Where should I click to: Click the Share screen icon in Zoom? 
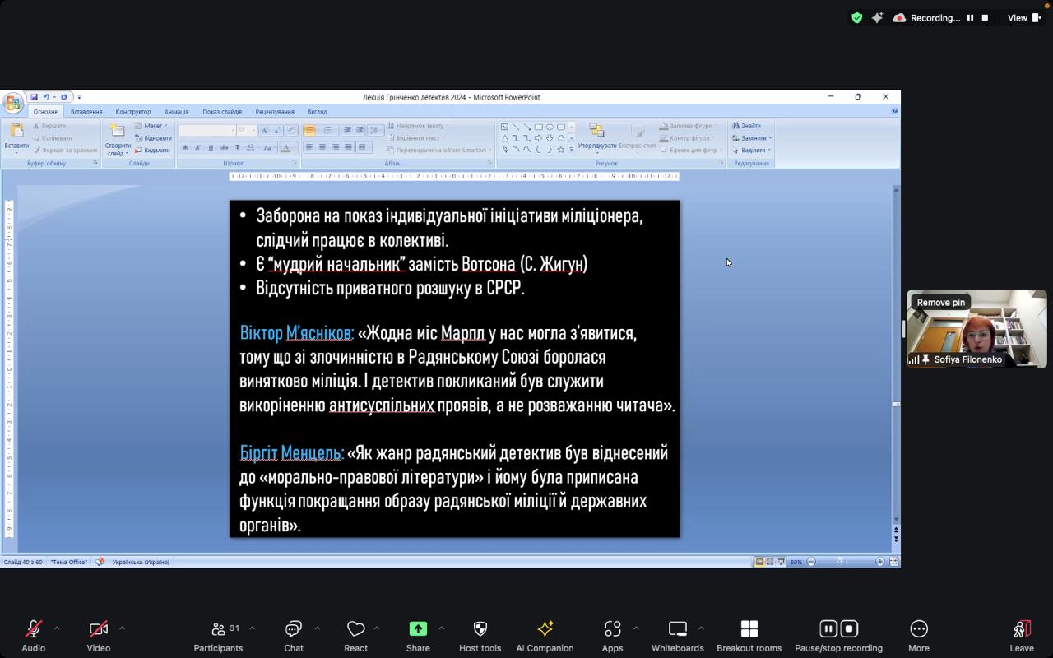coord(418,629)
